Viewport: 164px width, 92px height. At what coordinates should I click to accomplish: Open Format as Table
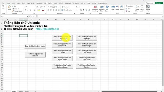click(x=102, y=8)
